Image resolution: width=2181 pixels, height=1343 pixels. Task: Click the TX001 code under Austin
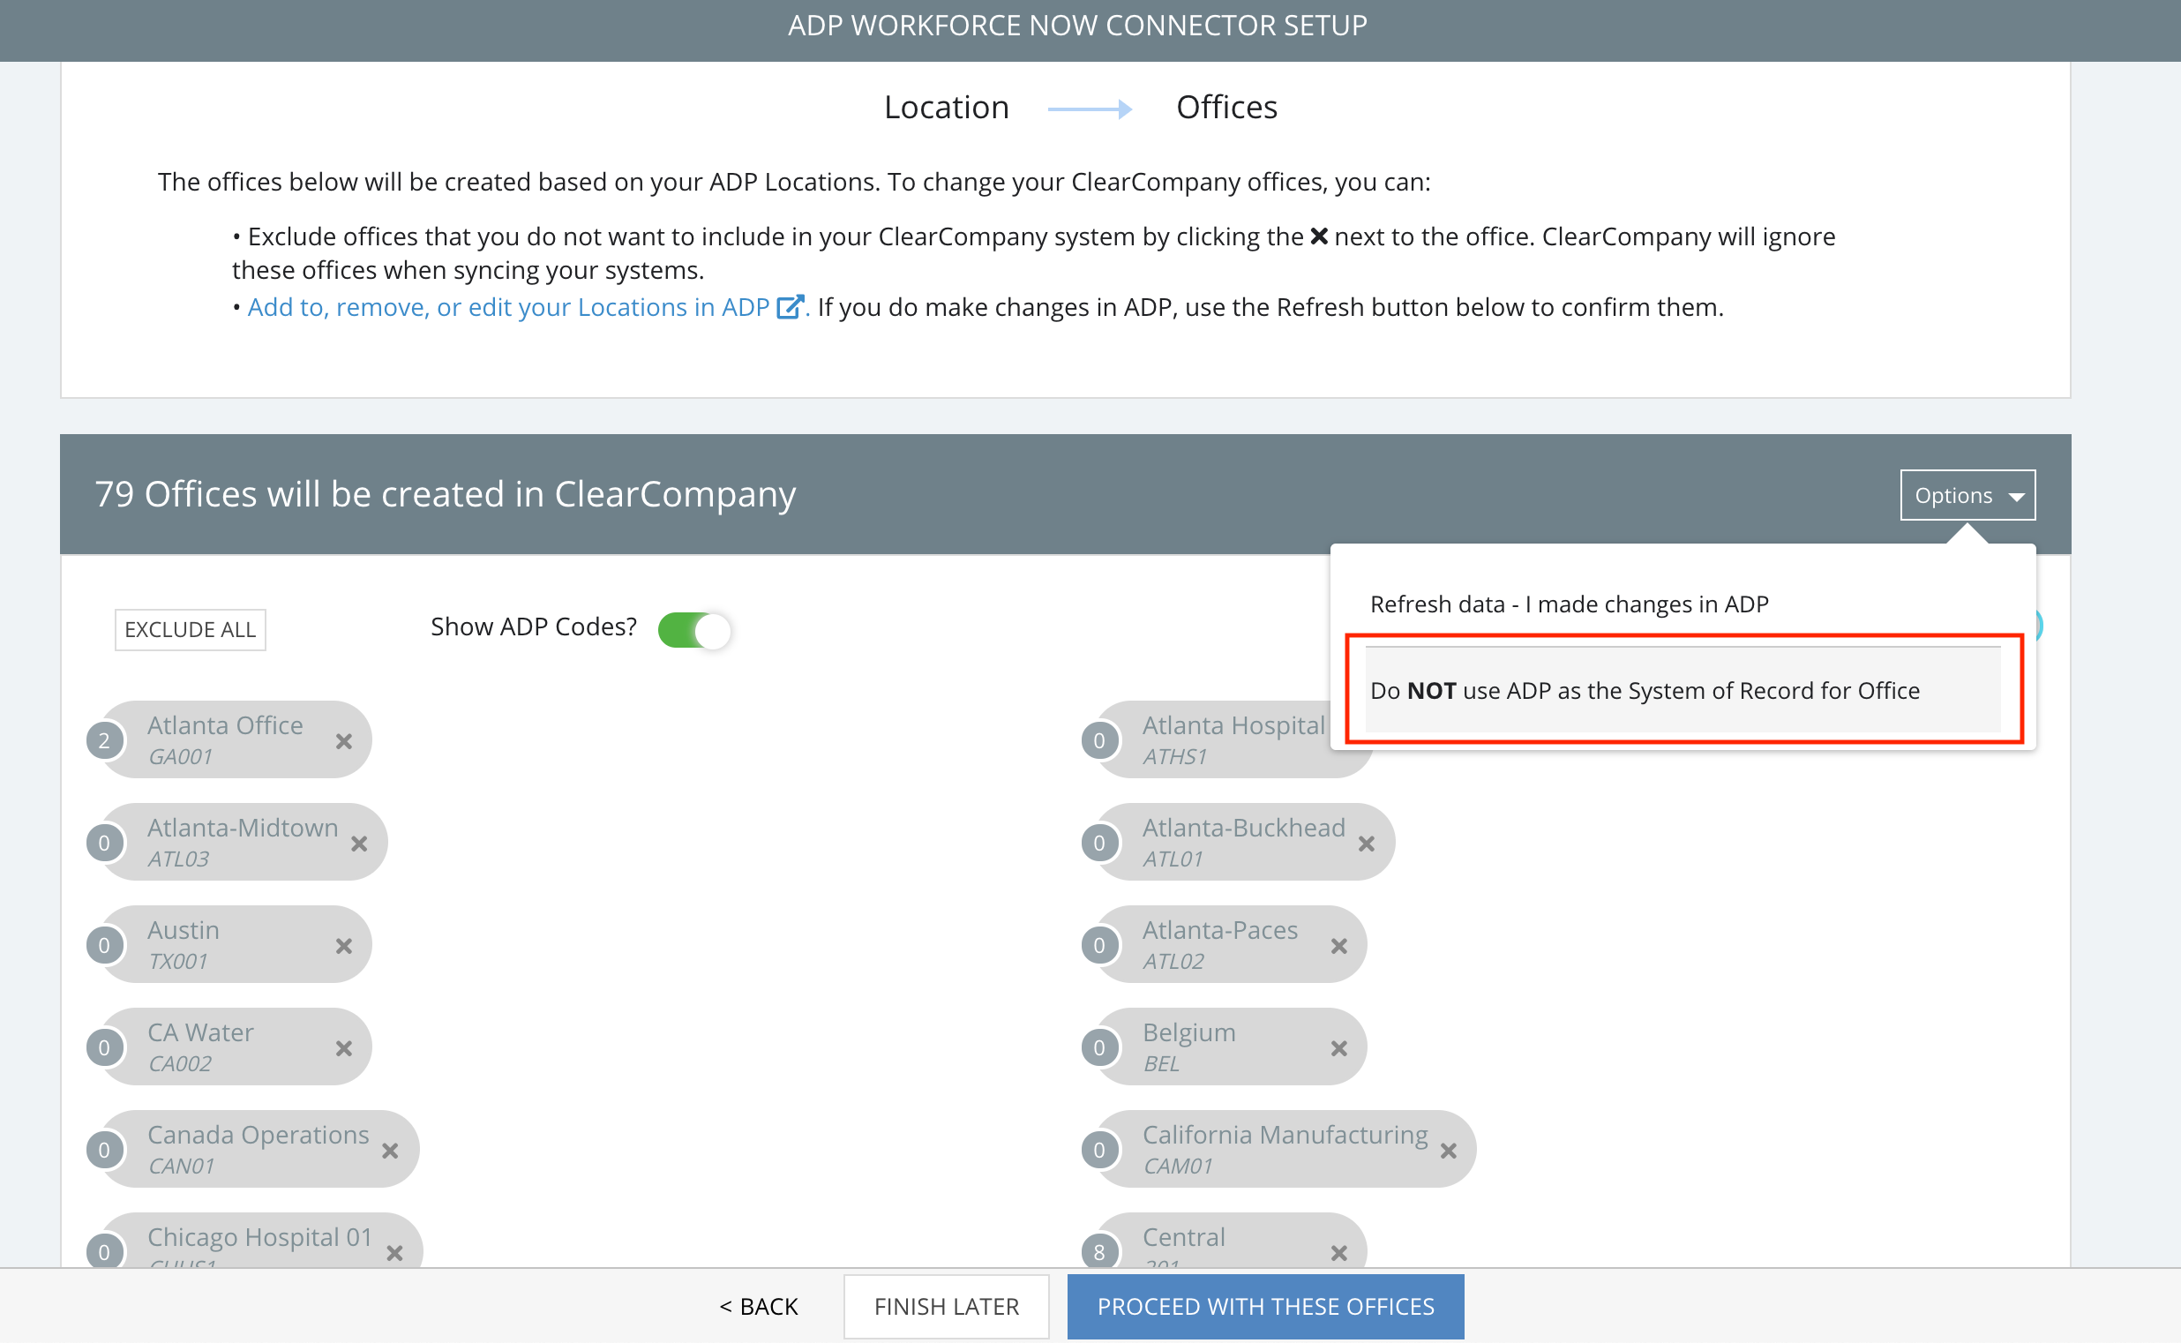tap(177, 961)
